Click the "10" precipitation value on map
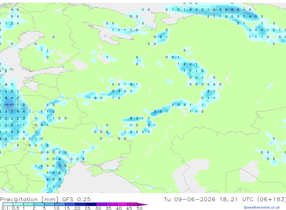The width and height of the screenshot is (286, 210). click(x=6, y=105)
